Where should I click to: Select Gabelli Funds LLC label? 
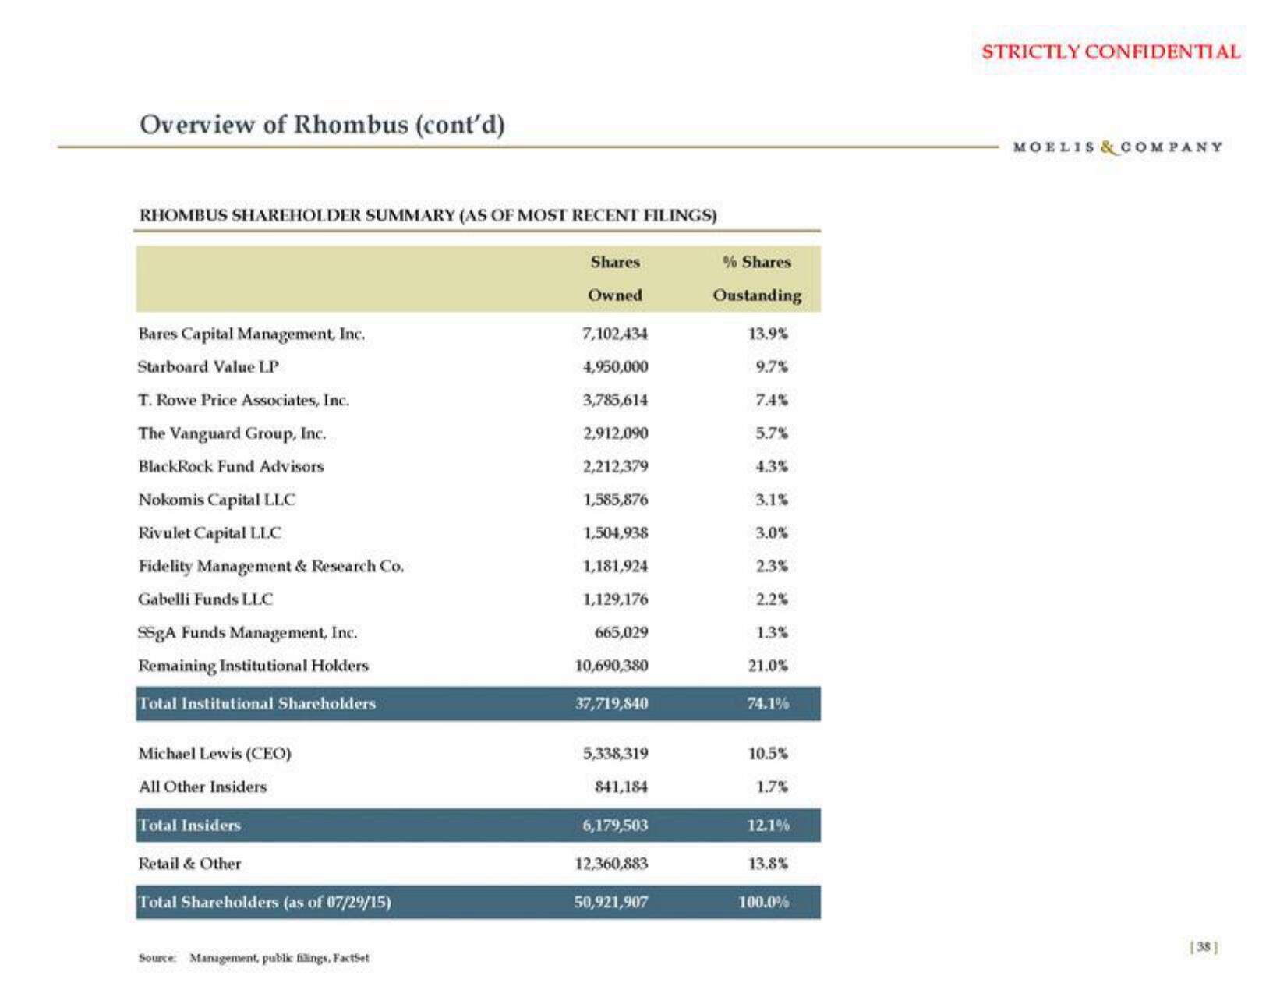206,599
